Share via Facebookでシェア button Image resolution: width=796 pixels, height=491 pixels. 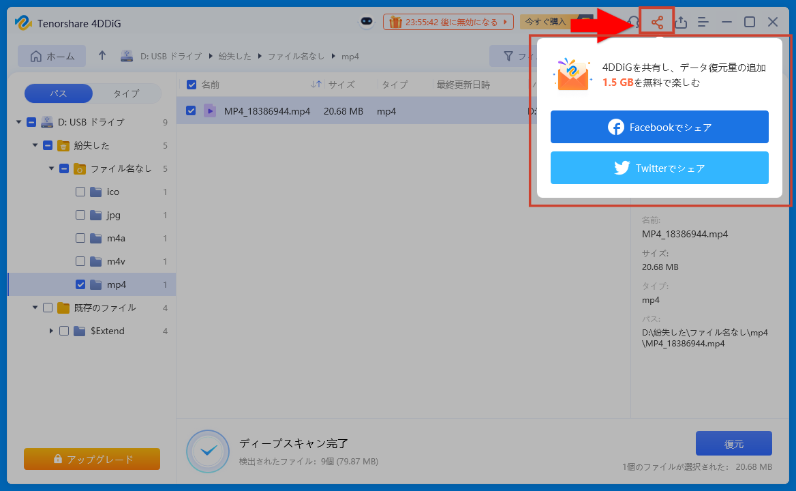(660, 127)
